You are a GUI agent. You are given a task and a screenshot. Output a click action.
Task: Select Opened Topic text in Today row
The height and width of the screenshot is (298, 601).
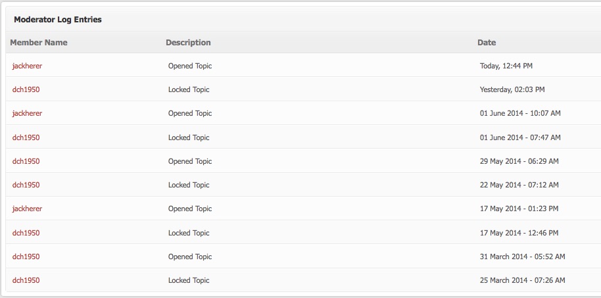click(190, 66)
